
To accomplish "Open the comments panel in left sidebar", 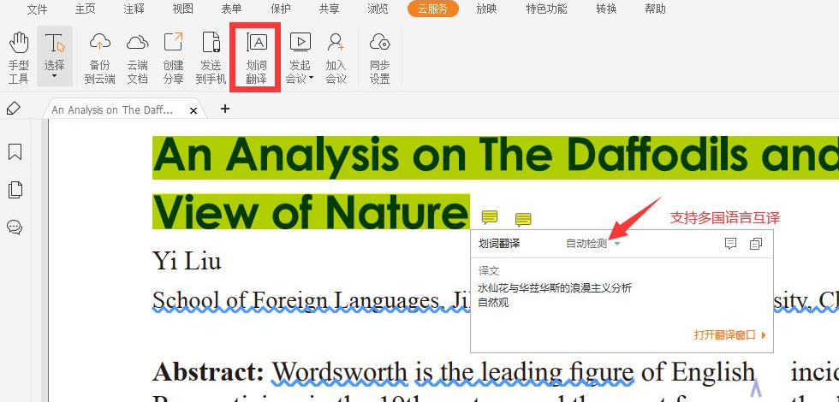I will point(15,227).
